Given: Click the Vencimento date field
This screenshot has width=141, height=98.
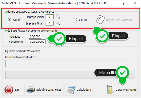Looking at the screenshot, I should [x=37, y=42].
